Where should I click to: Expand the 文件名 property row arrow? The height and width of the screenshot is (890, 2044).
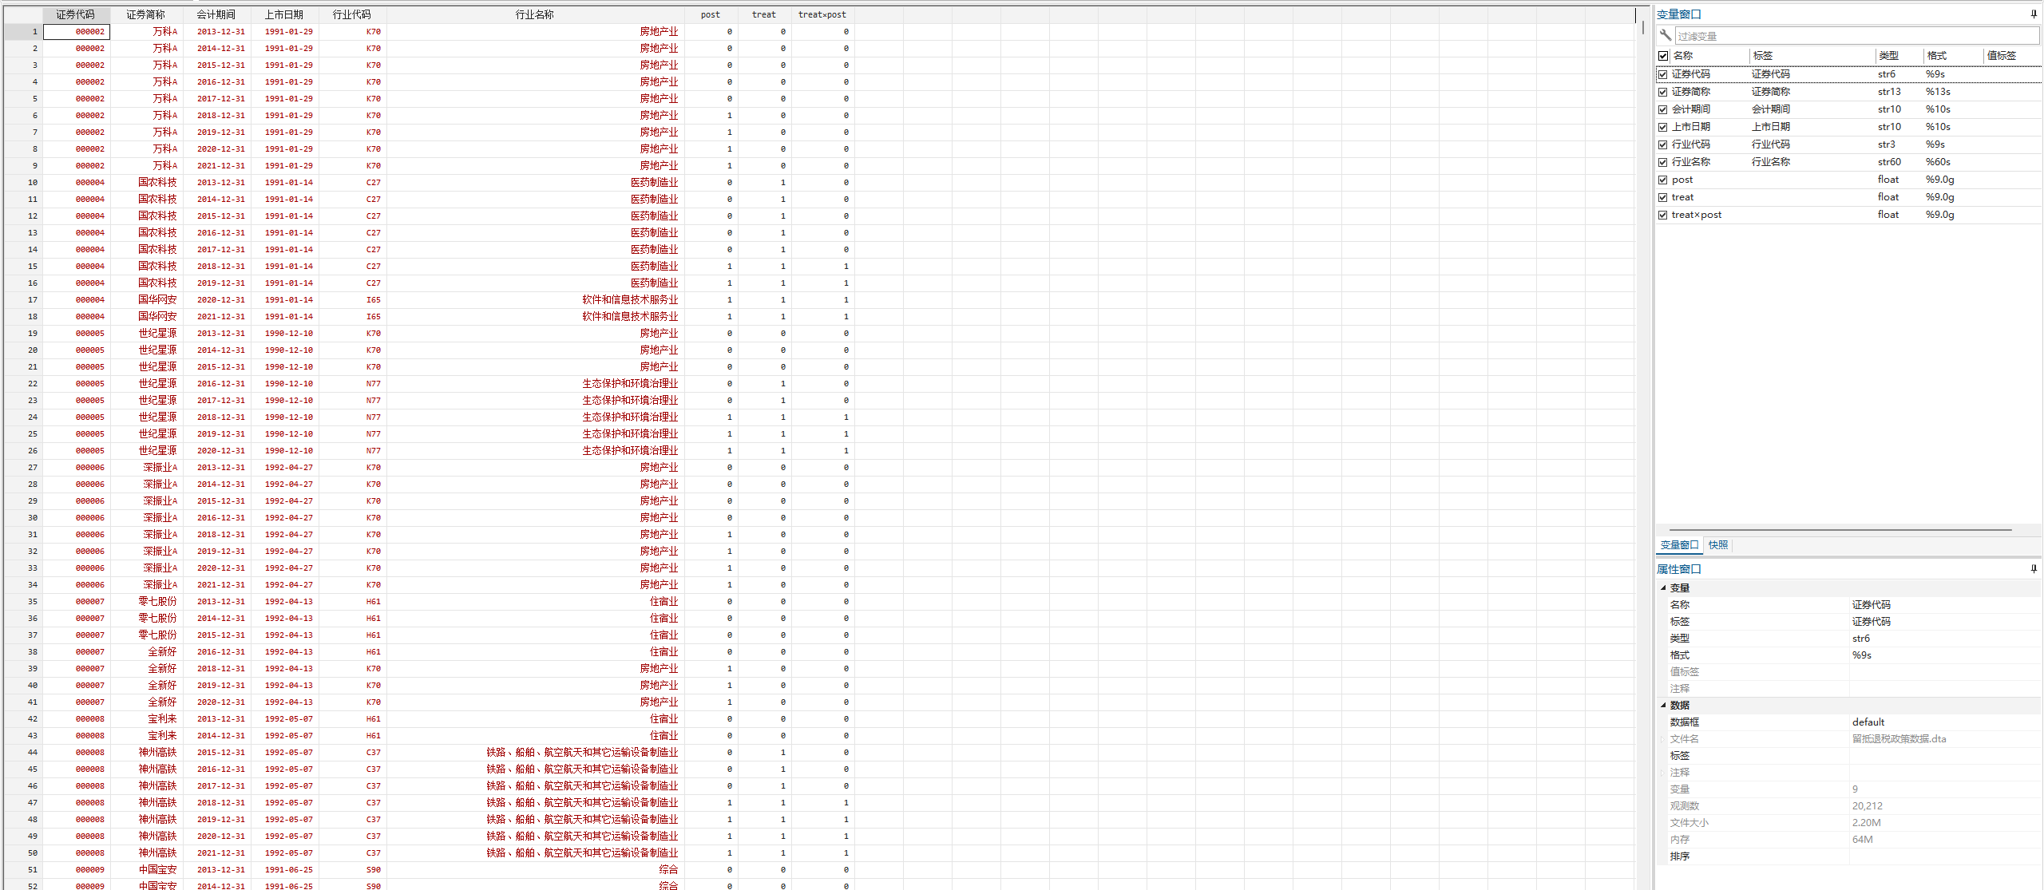point(1663,739)
